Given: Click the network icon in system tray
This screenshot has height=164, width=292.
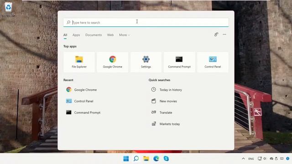Looking at the screenshot, I should (x=260, y=159).
